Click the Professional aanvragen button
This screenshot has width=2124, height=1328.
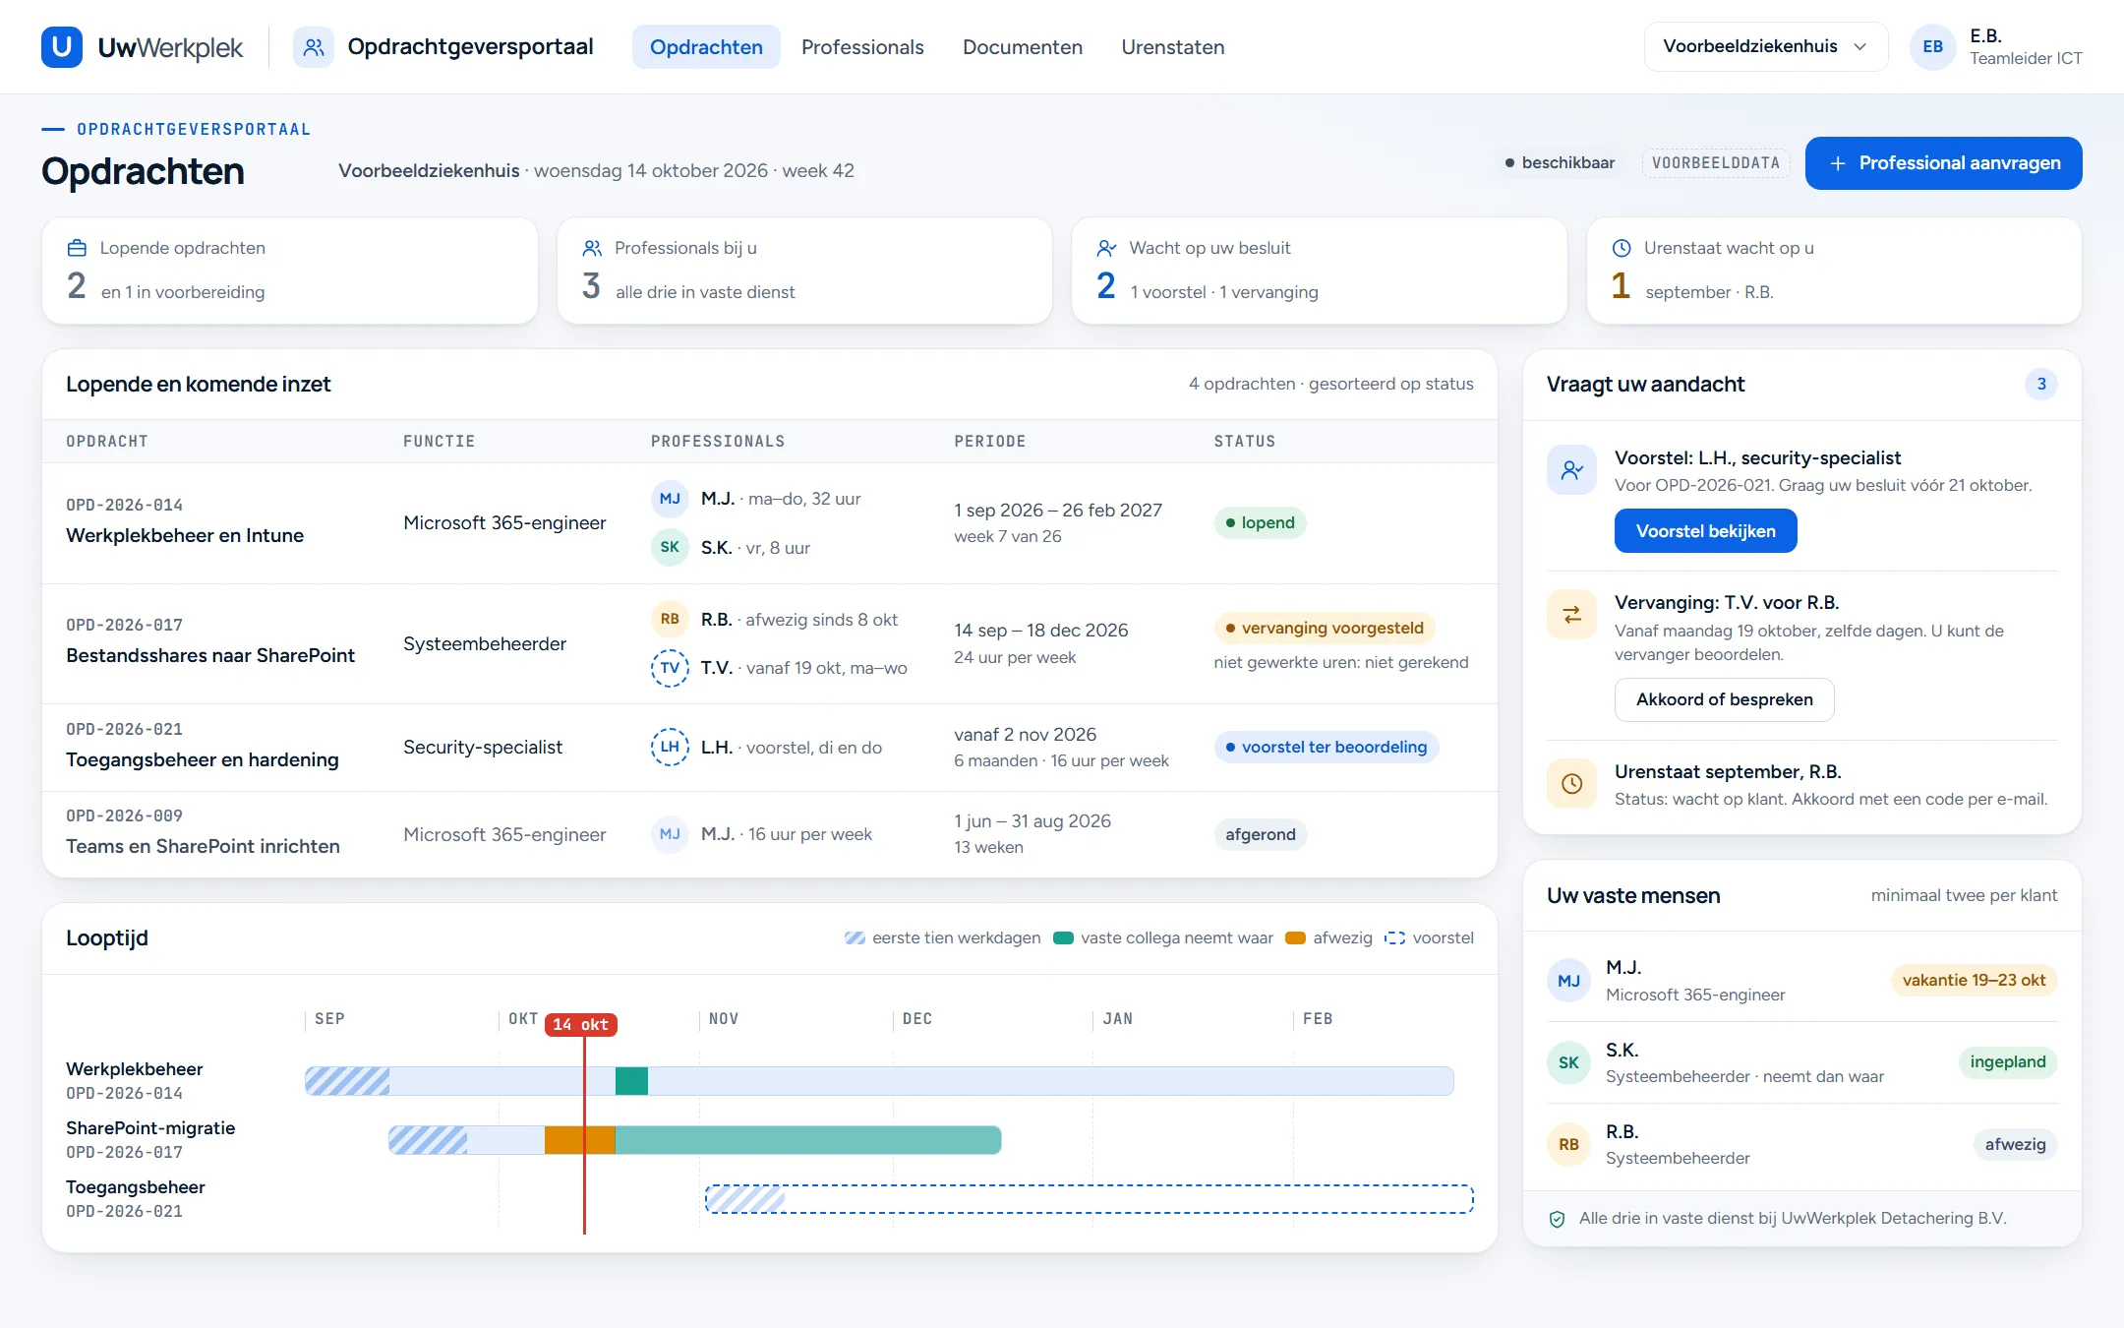click(x=1943, y=163)
